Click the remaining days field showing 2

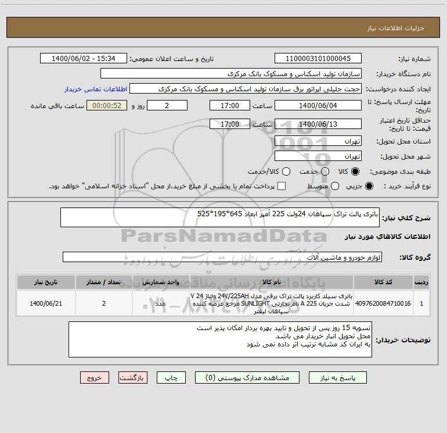167,105
